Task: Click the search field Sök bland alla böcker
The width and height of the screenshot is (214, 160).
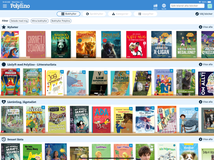Action: click(x=187, y=6)
